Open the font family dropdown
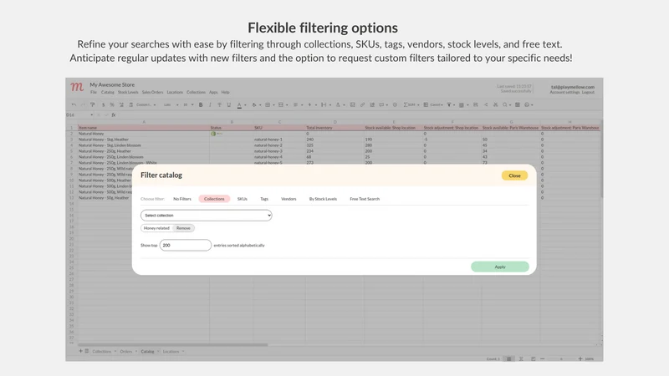 coord(171,105)
